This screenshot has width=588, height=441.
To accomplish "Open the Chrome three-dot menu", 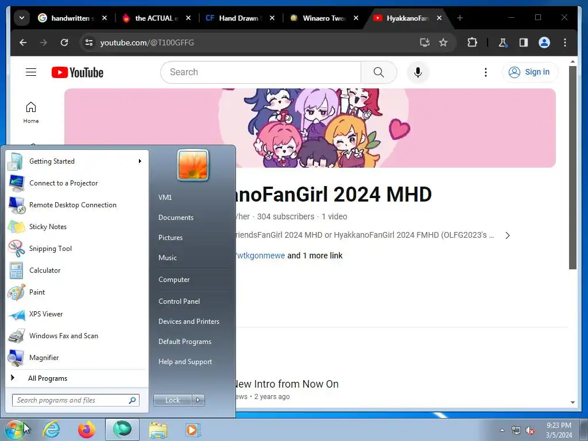I will (565, 42).
